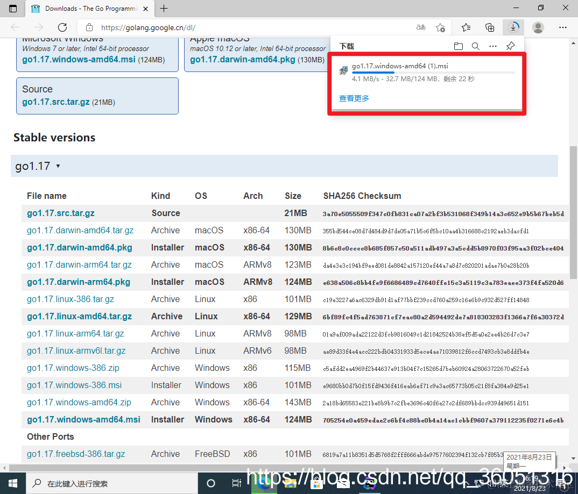Open Task View on taskbar
Image resolution: width=578 pixels, height=494 pixels.
tap(236, 483)
